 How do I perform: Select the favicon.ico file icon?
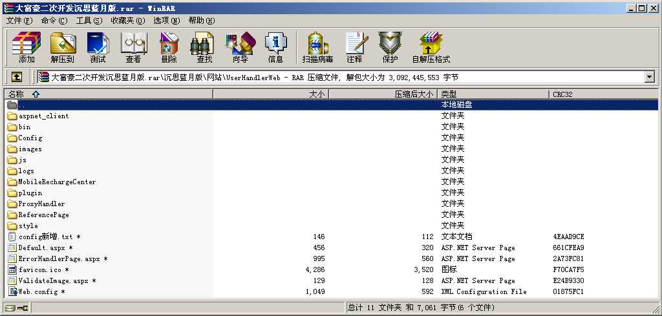(x=13, y=269)
